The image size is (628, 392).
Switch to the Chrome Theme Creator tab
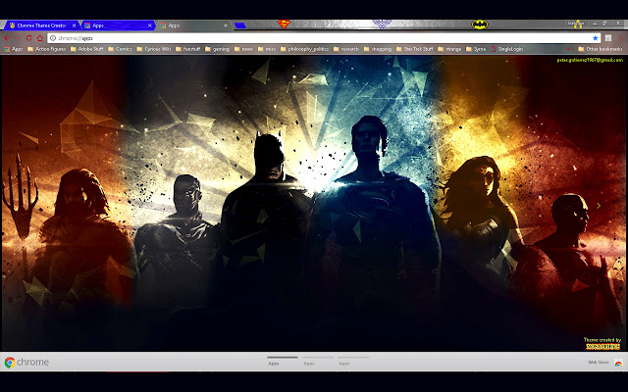pyautogui.click(x=41, y=25)
